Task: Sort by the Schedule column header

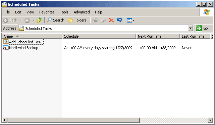Action: click(x=99, y=36)
